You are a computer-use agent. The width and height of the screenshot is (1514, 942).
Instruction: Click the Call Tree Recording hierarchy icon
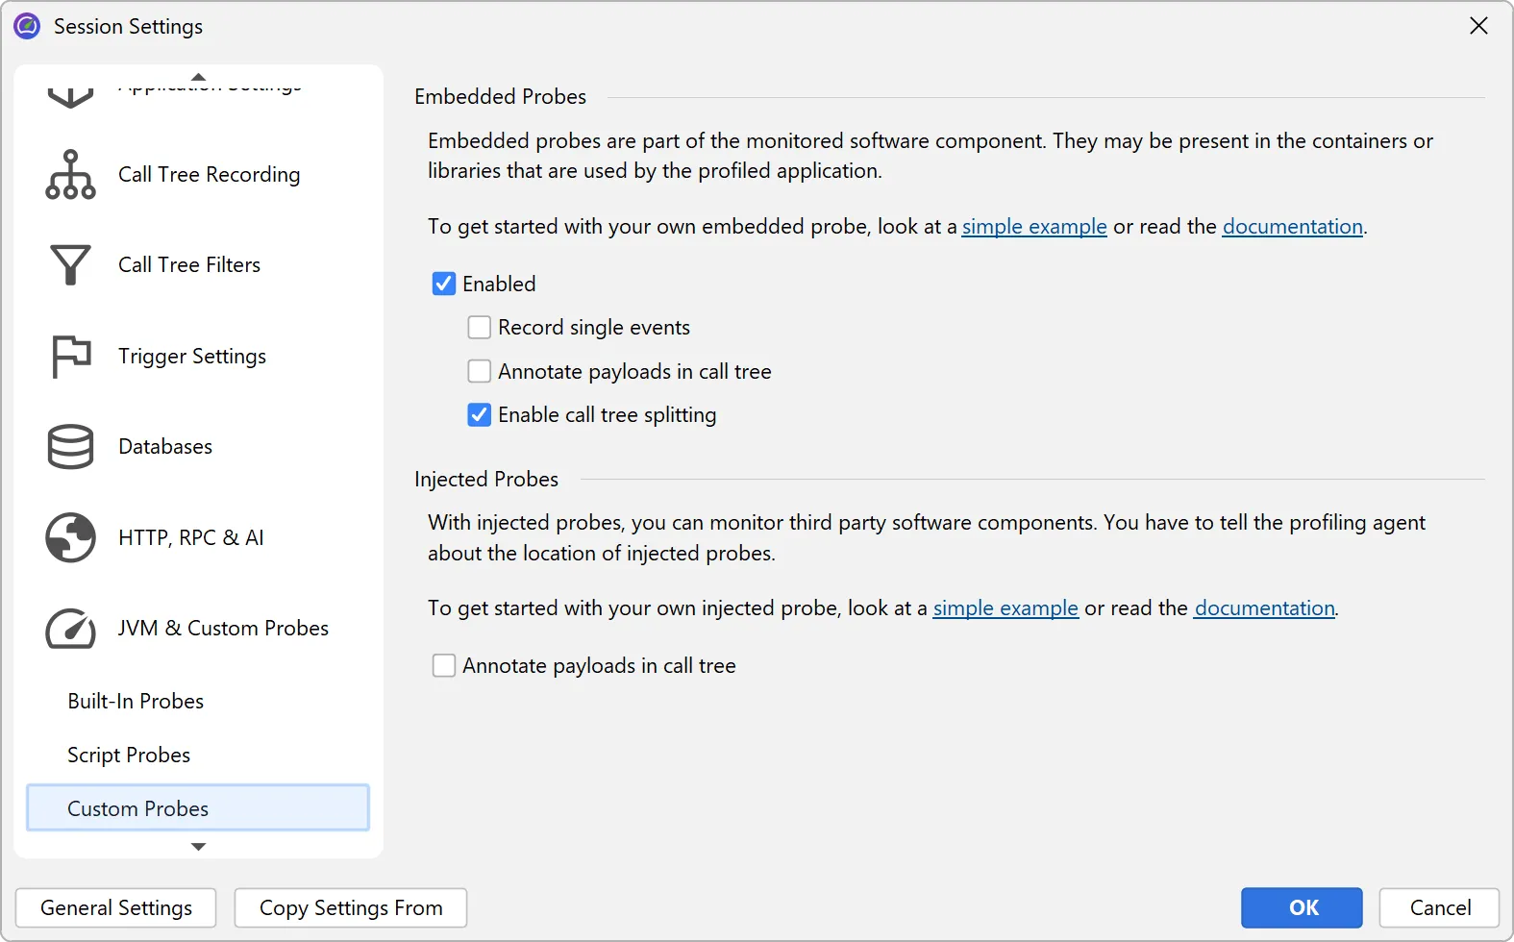point(70,175)
